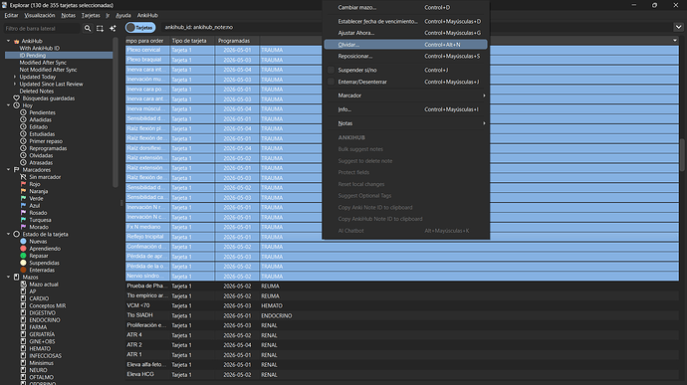Click the Estado de la tarjeta circle icon
The width and height of the screenshot is (687, 385).
(x=16, y=234)
